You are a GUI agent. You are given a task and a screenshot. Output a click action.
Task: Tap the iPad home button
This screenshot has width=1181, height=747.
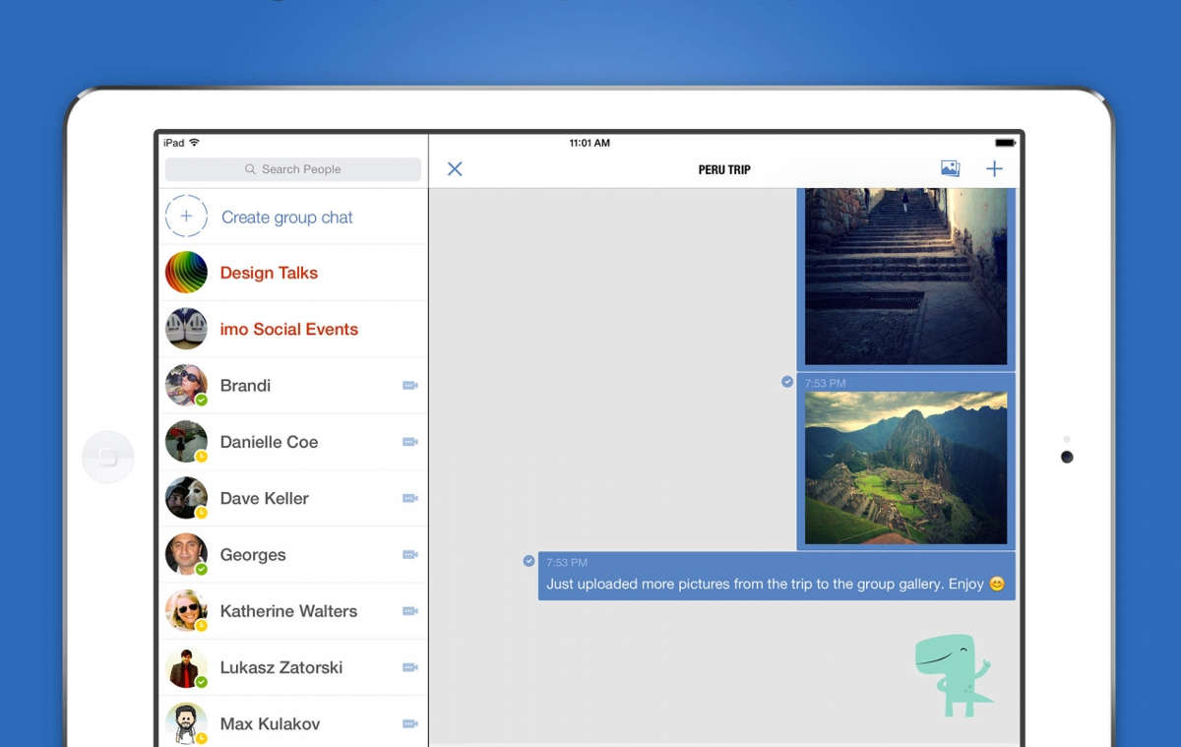pyautogui.click(x=107, y=457)
